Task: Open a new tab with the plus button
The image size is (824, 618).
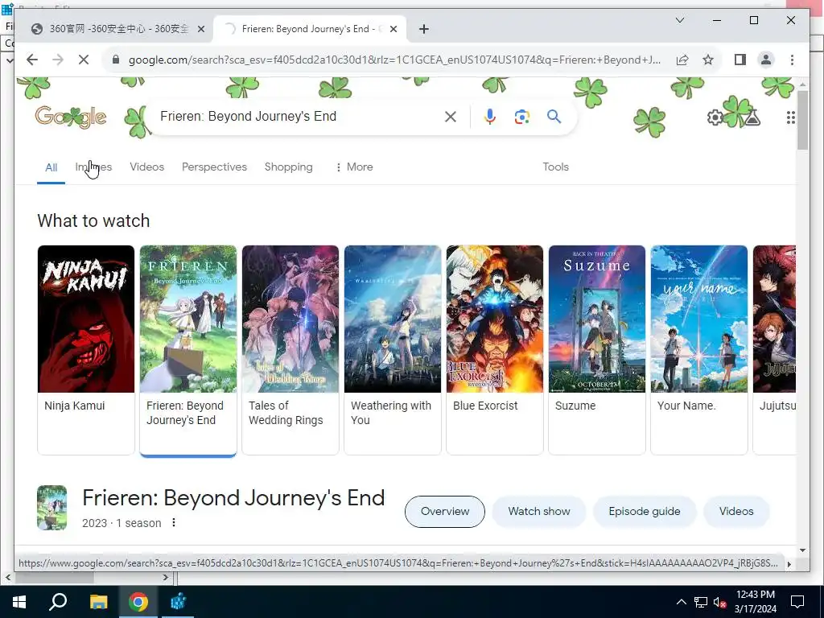Action: 424,30
